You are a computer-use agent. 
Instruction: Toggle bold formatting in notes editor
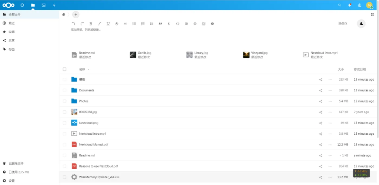[91, 24]
